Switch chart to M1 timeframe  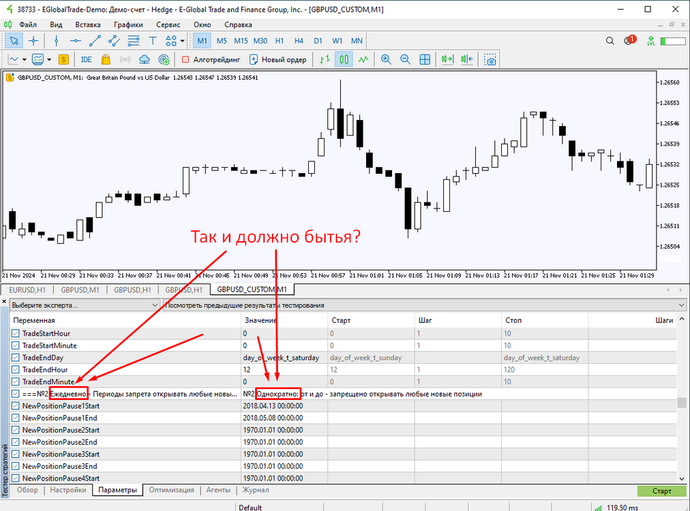coord(202,41)
